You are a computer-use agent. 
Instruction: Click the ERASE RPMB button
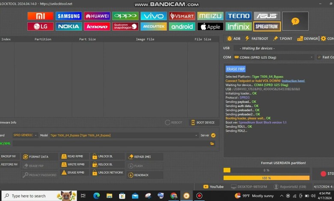pos(74,172)
